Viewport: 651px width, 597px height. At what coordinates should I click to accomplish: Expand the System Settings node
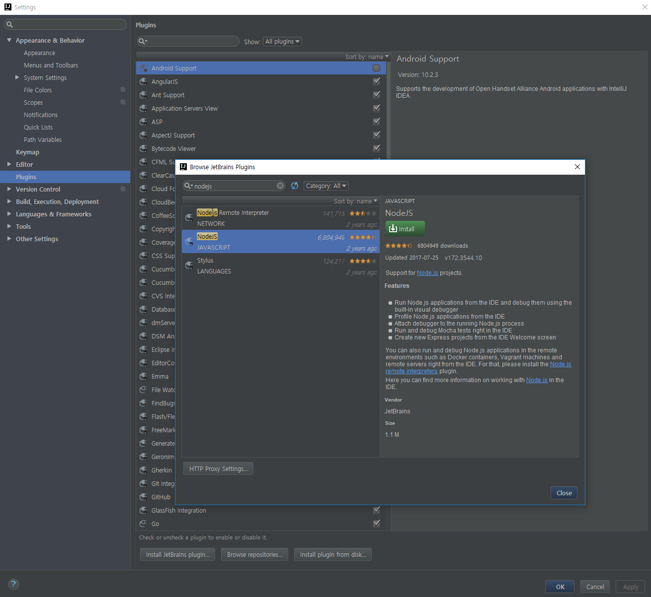point(17,77)
